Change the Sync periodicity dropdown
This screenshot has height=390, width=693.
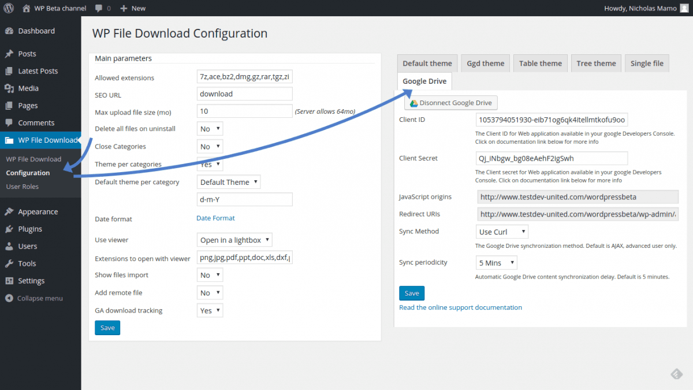[x=495, y=263]
